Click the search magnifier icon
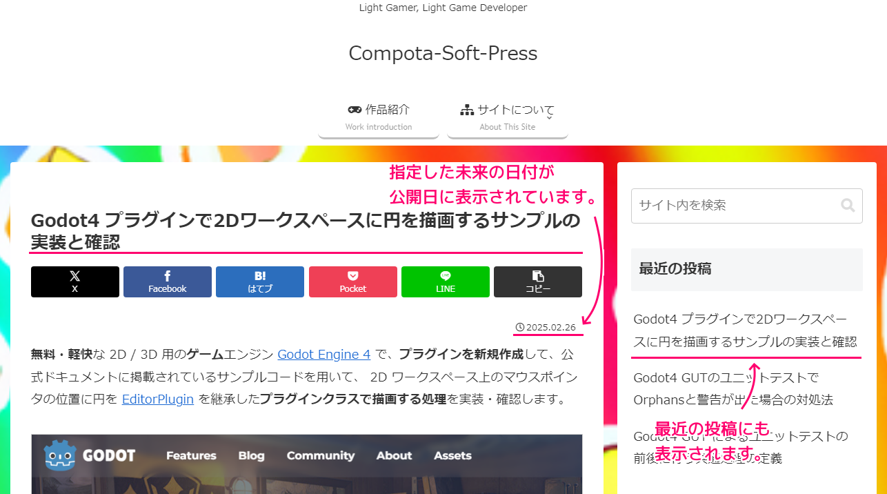 pos(848,205)
